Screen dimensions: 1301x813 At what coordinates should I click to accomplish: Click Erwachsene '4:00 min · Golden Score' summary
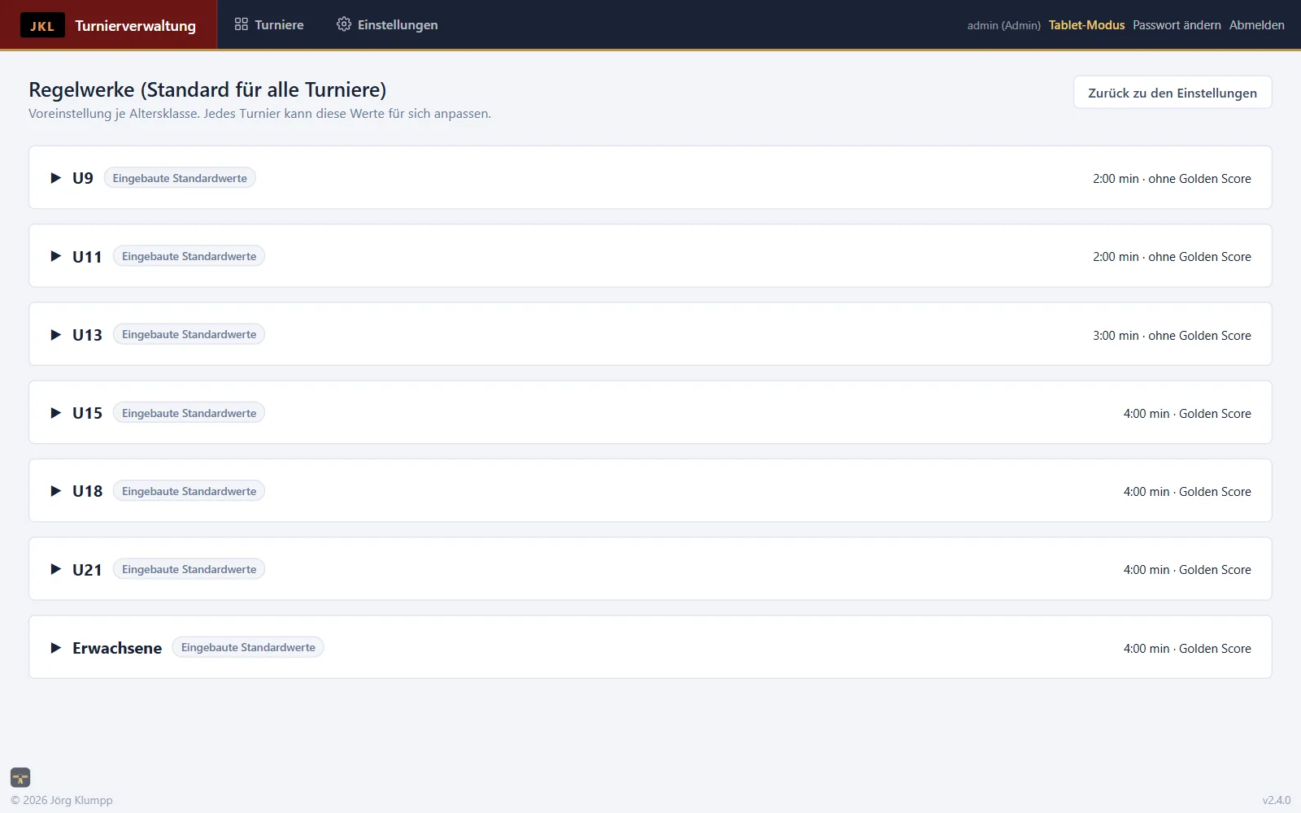(x=1187, y=649)
